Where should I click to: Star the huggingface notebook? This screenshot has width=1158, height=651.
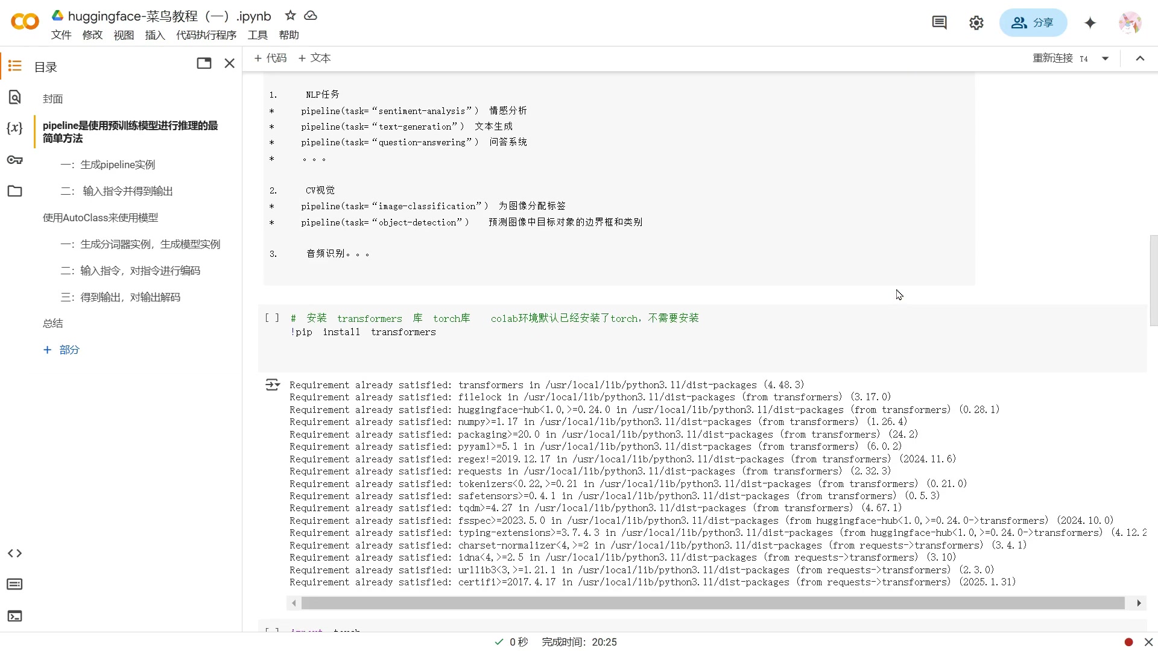(290, 16)
